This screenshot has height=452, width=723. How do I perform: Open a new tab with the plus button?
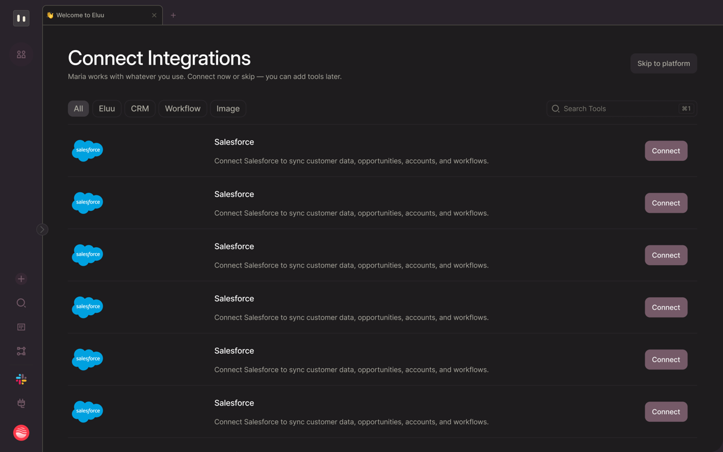(x=174, y=15)
